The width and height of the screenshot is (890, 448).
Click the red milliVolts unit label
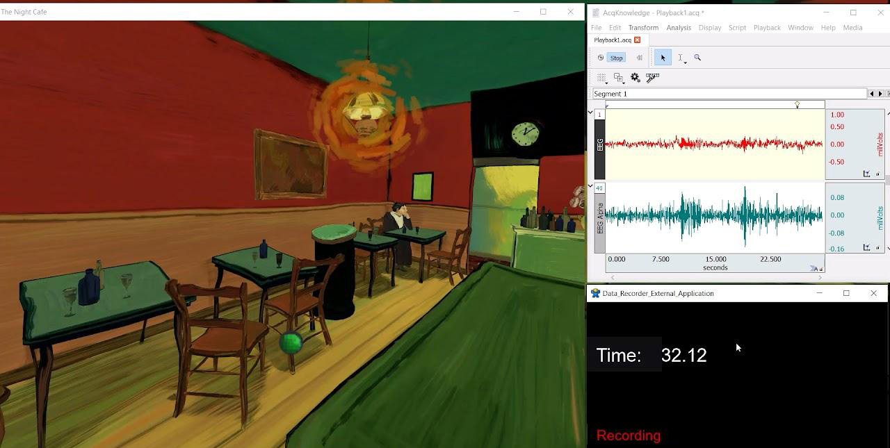[880, 144]
